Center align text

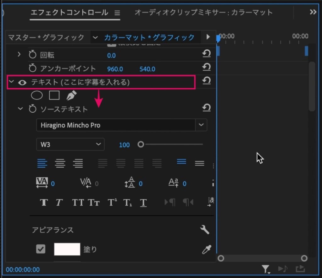(60, 163)
